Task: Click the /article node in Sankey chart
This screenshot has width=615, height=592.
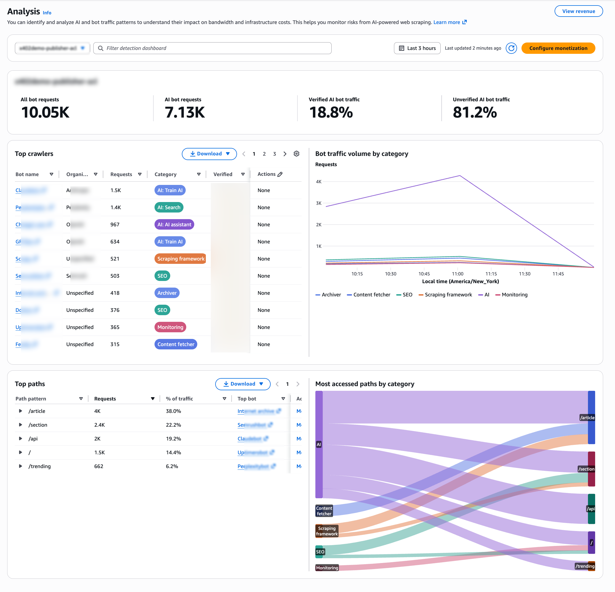Action: click(x=591, y=417)
